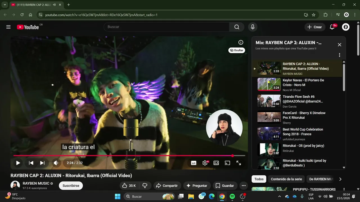The height and width of the screenshot is (202, 360).
Task: Show video info card icon
Action: pos(241,42)
